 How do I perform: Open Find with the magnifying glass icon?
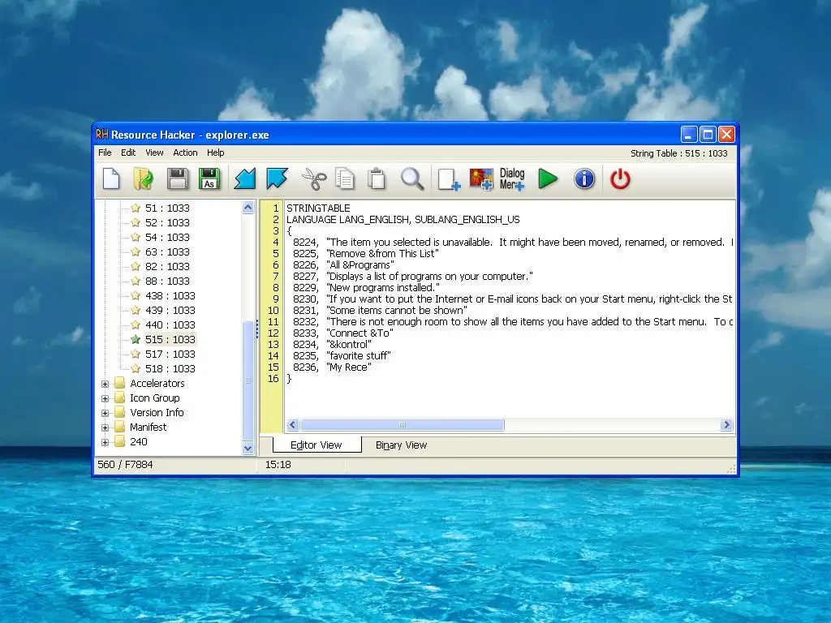[411, 178]
